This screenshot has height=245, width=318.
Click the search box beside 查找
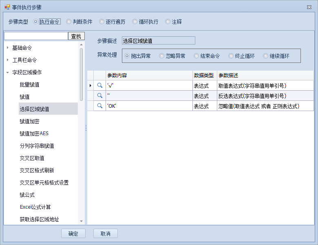pos(36,36)
